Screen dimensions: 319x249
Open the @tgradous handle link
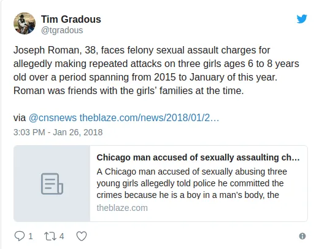(x=62, y=30)
